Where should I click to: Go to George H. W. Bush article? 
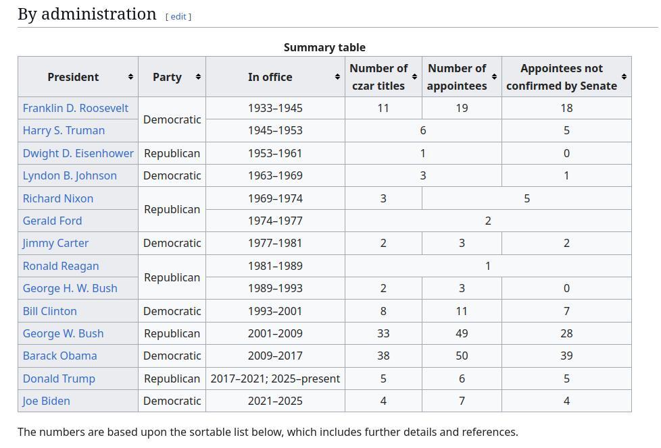pos(70,288)
